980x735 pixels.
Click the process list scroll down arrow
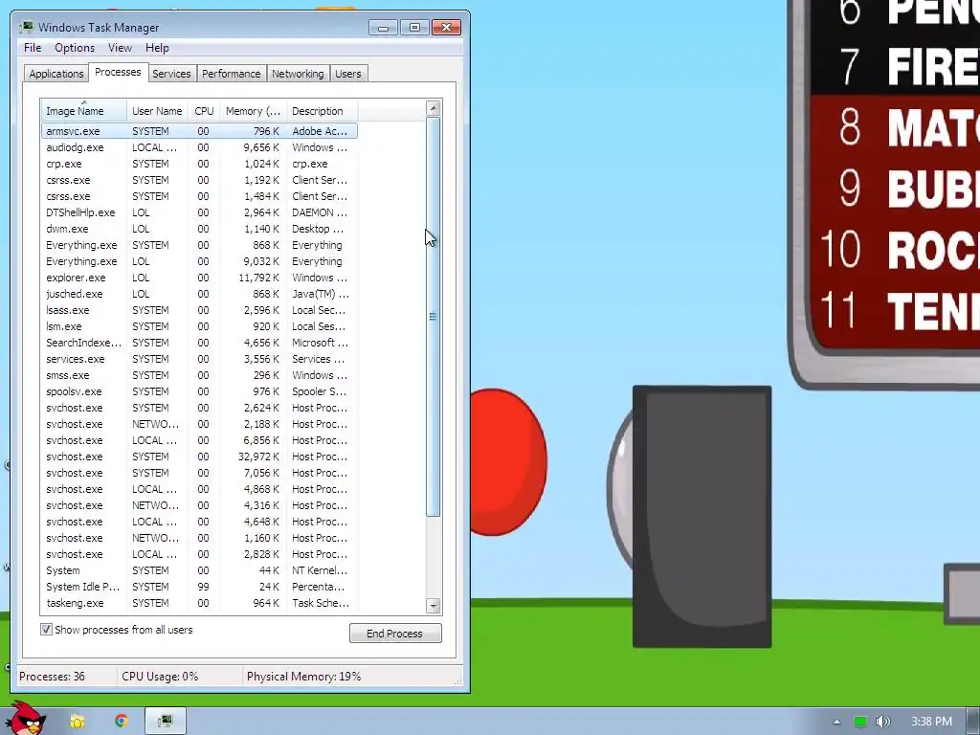pos(434,605)
